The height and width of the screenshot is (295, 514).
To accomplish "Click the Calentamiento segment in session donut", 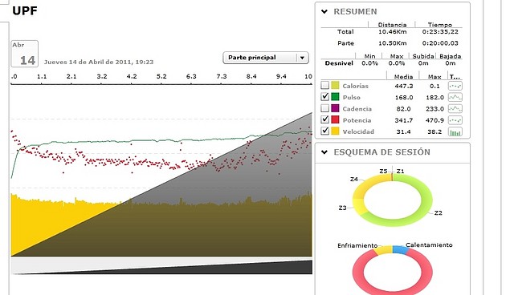I will (400, 249).
